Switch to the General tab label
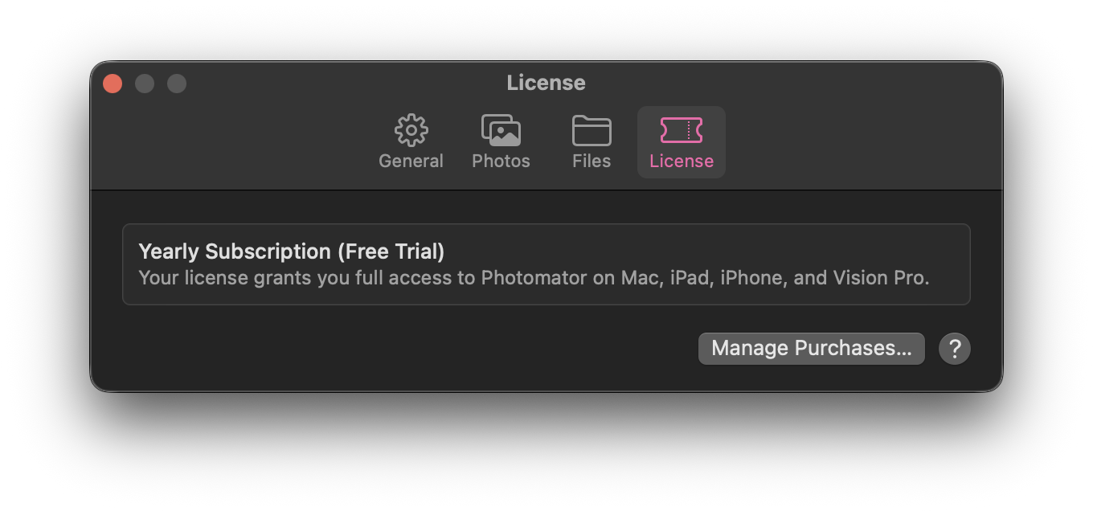1093x511 pixels. [x=411, y=161]
